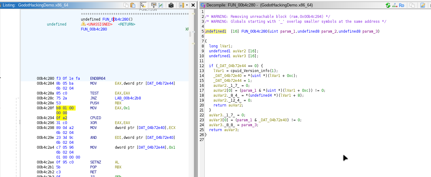Click the 'if (_DAT_04b72e44 == 0)' line
The width and height of the screenshot is (431, 177).
click(236, 66)
